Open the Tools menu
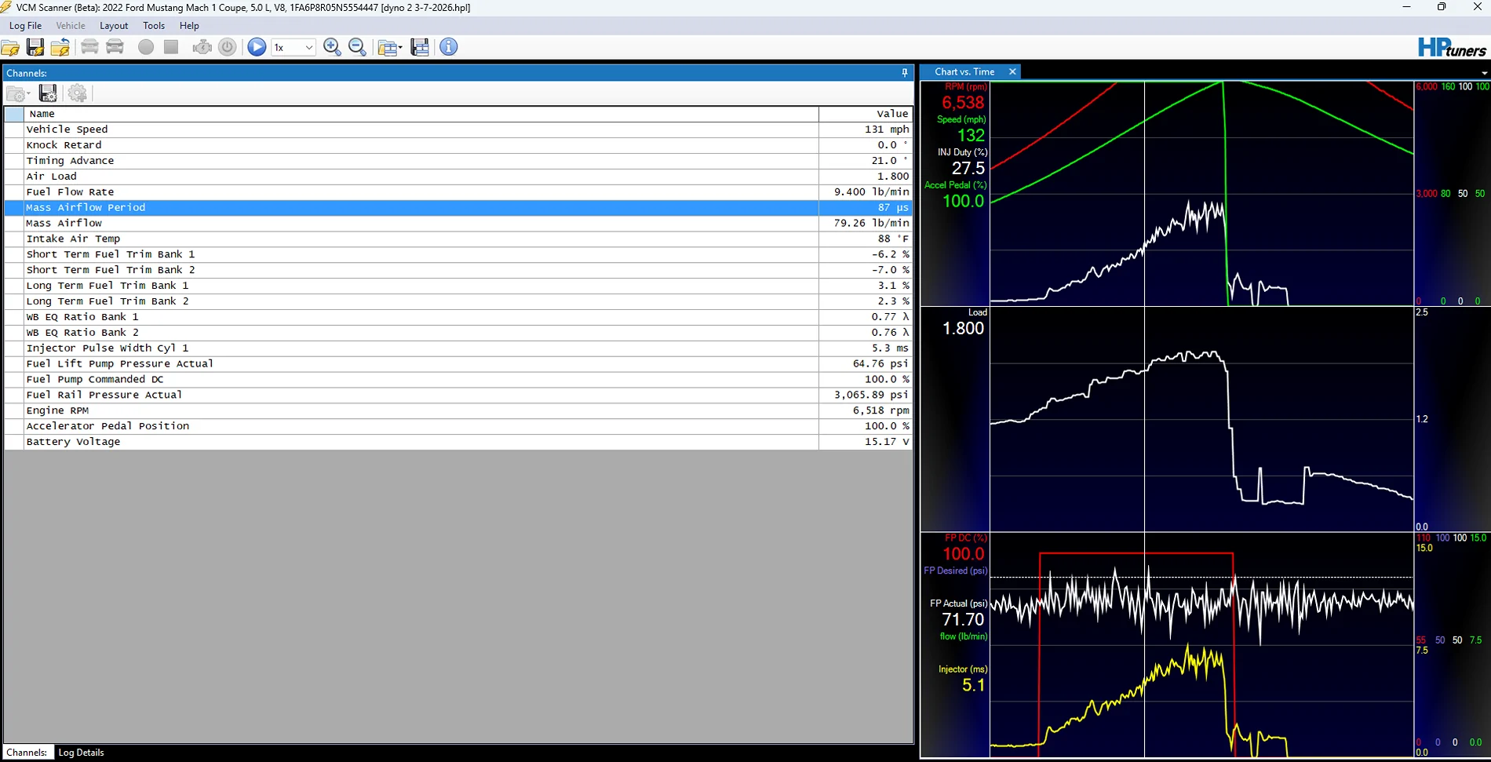The width and height of the screenshot is (1491, 762). click(x=154, y=26)
